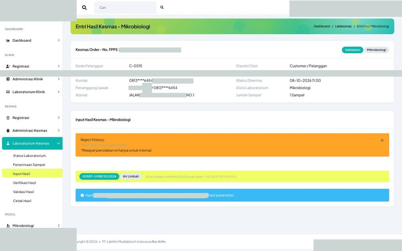Expand the Administrasi Kesmas chevron

click(58, 131)
